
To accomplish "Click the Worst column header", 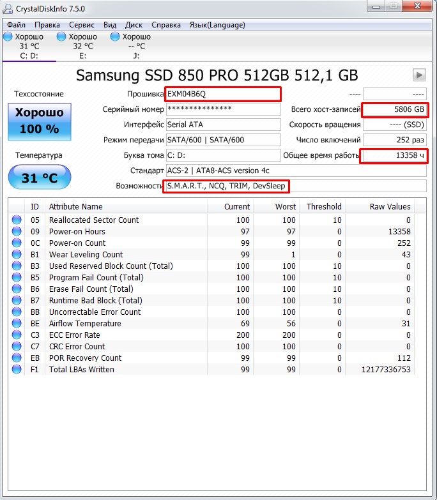I will click(x=276, y=207).
